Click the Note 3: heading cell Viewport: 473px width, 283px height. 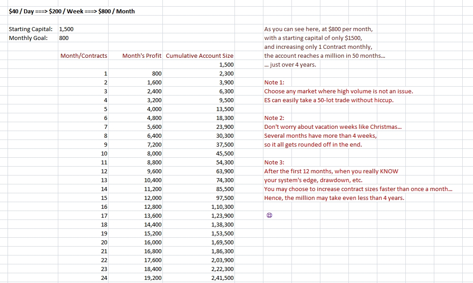click(x=274, y=162)
